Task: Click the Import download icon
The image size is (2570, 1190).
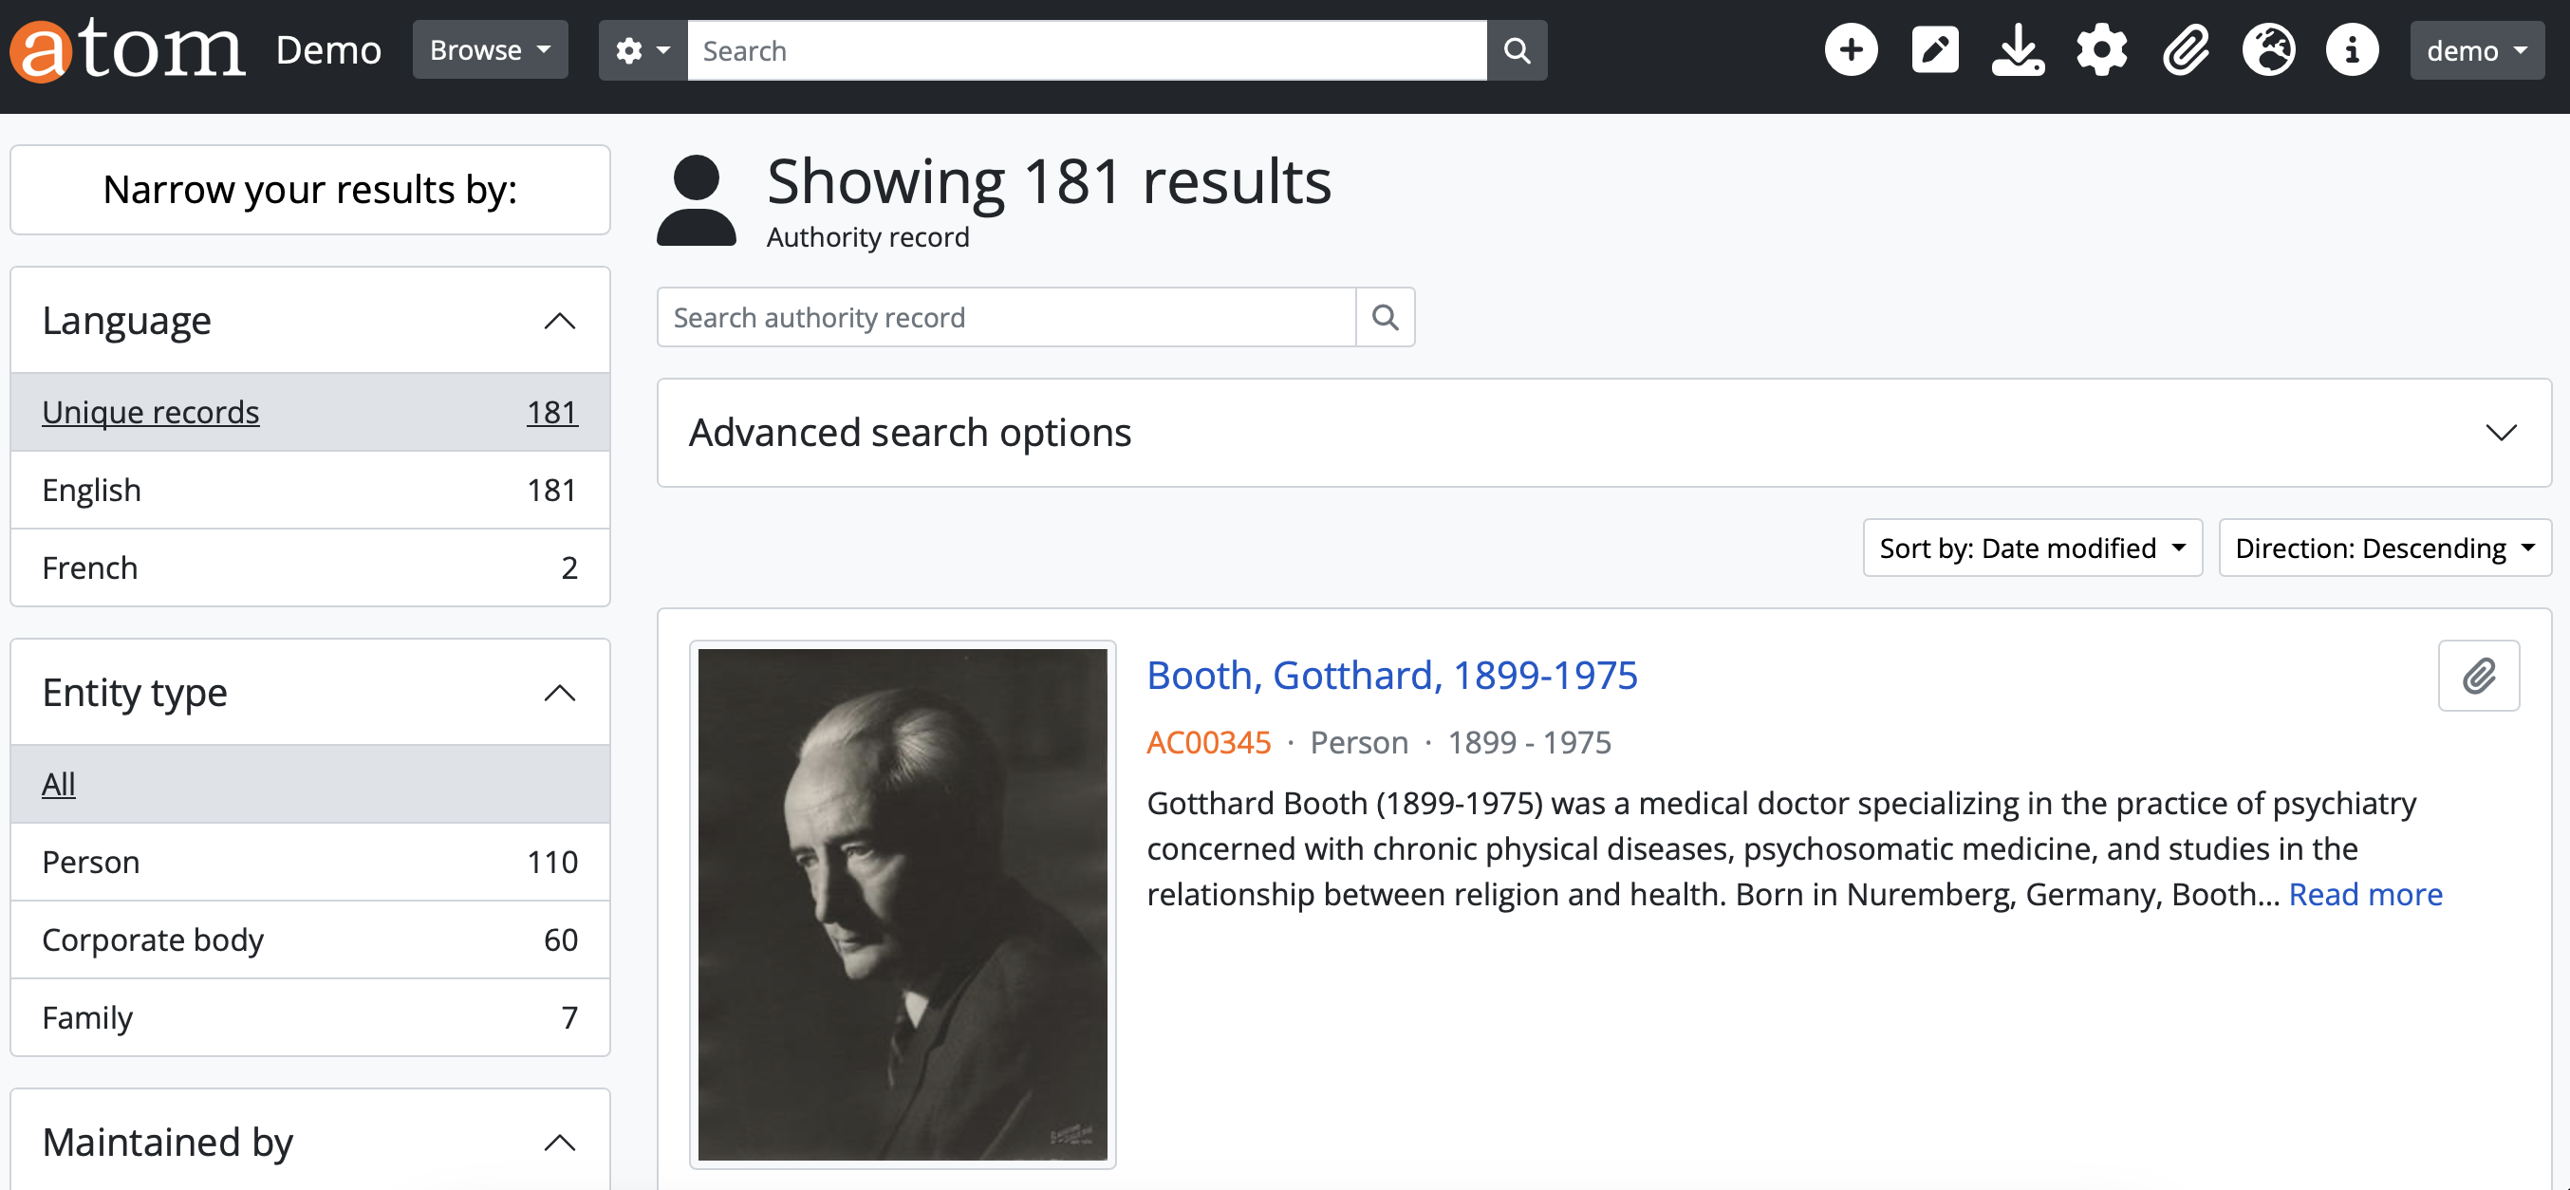Action: [2018, 50]
